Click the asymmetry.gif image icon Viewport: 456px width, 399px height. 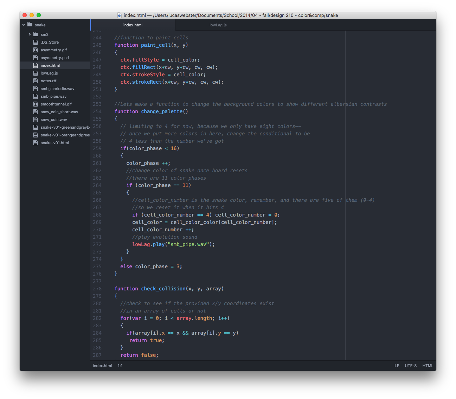[x=36, y=50]
